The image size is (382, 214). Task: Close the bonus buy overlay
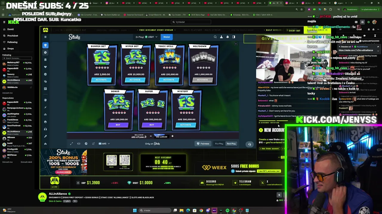[x=236, y=44]
